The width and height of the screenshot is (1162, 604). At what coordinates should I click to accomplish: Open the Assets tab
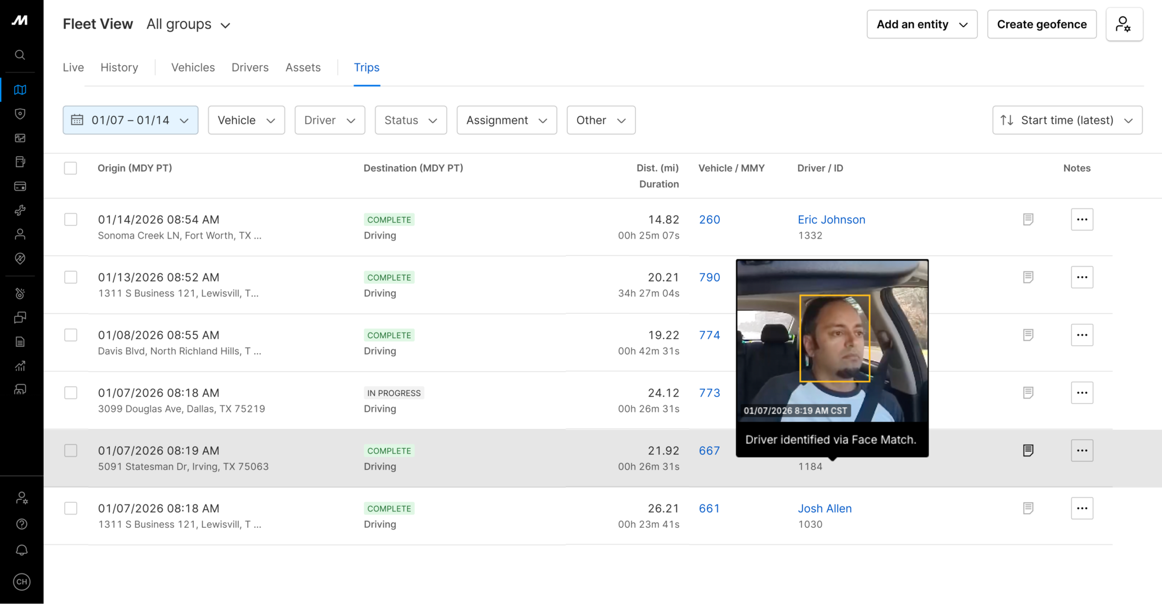303,67
